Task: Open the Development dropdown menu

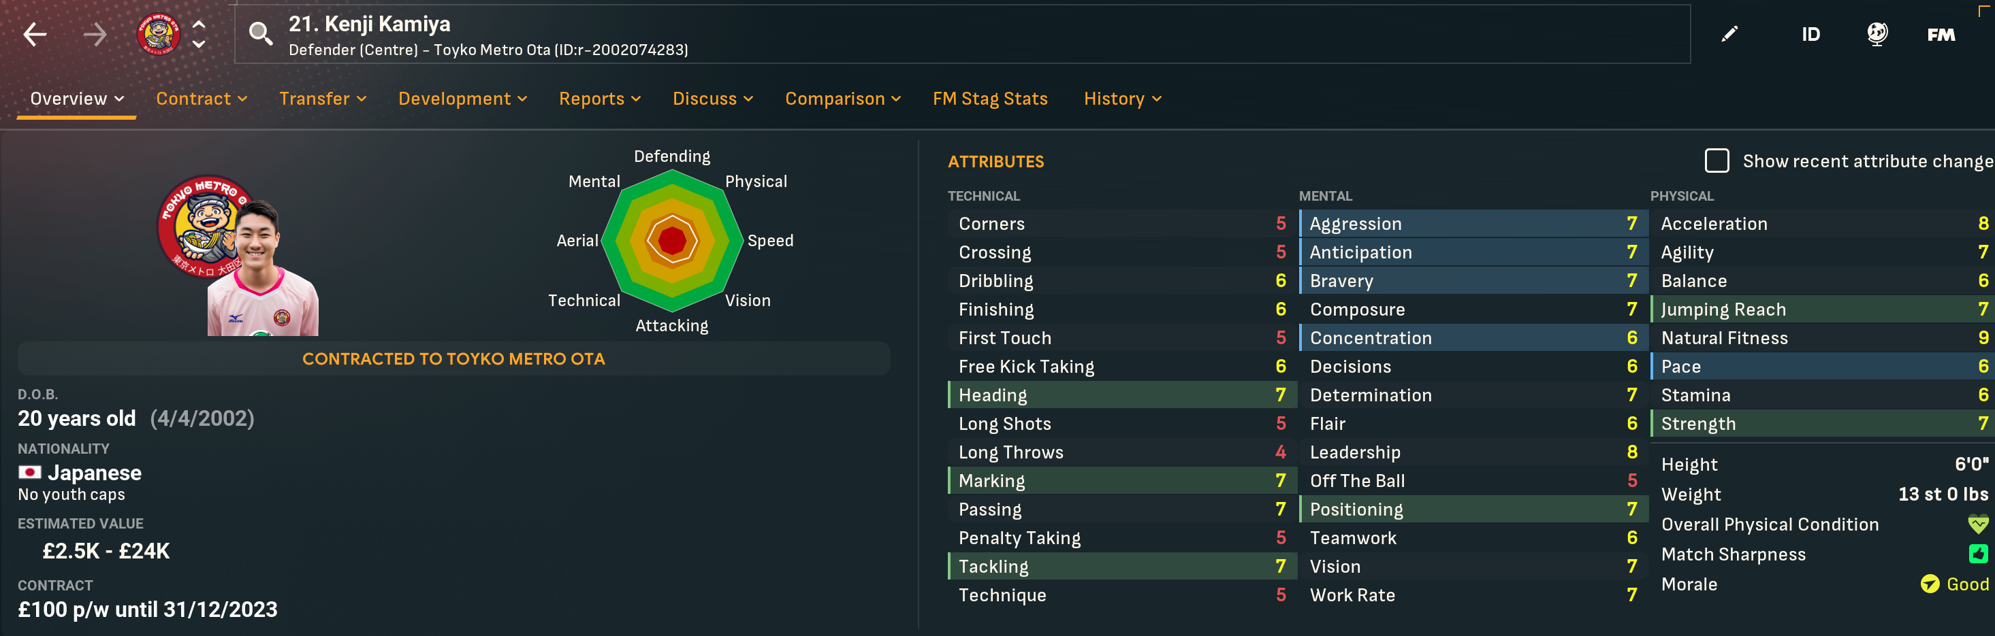Action: tap(462, 99)
